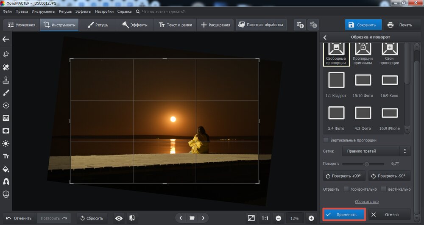Check the горизонтально flip checkbox

tap(346, 189)
